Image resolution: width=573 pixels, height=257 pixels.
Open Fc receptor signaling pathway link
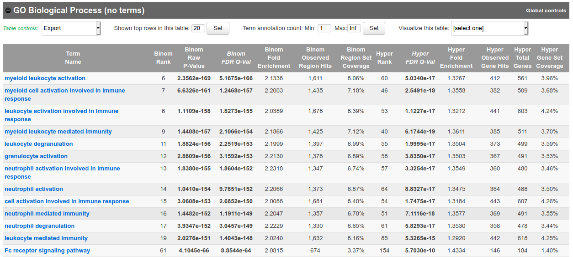(48, 251)
